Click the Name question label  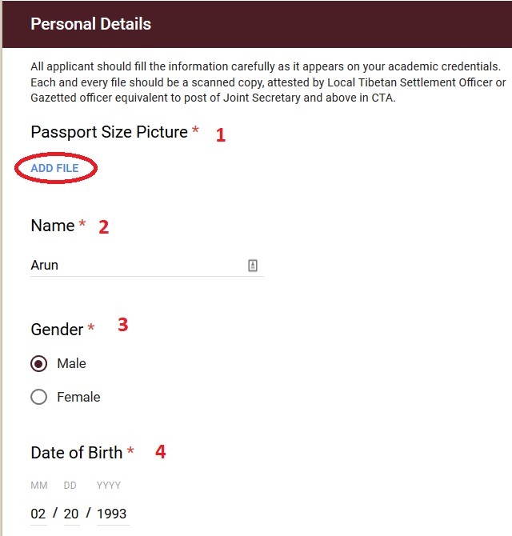point(53,226)
